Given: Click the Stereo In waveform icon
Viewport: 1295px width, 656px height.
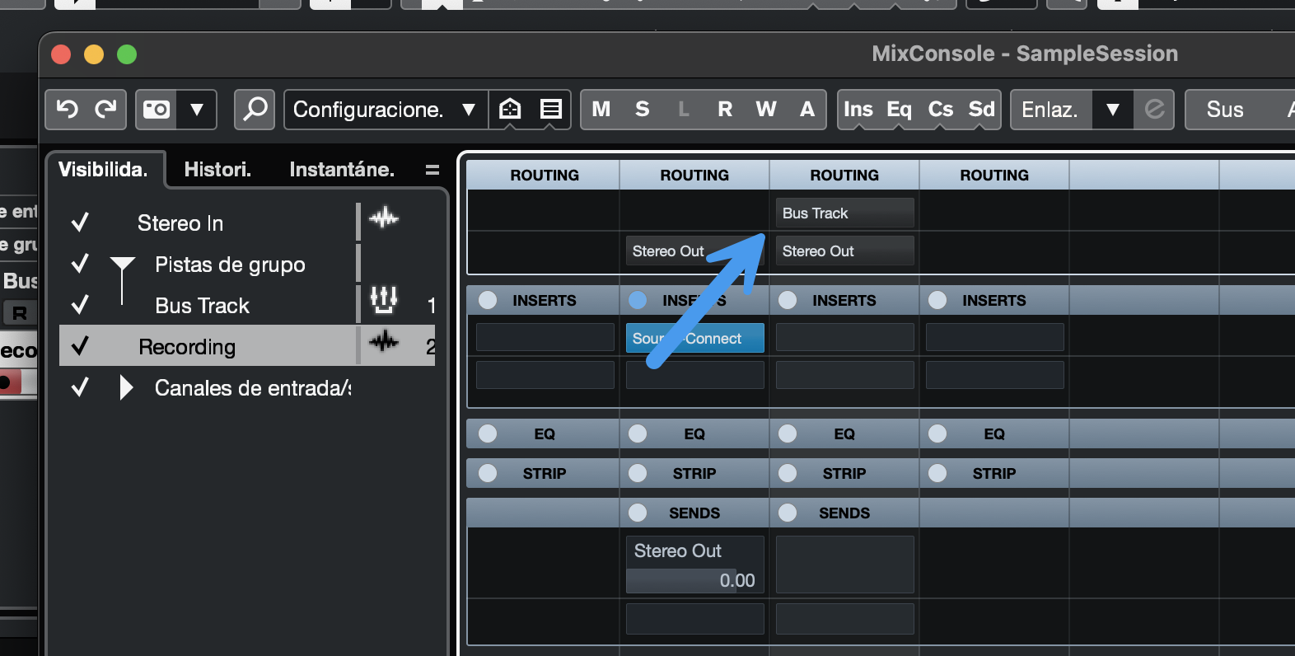Looking at the screenshot, I should point(384,218).
